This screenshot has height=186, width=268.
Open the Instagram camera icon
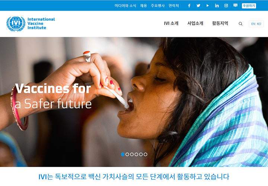[226, 6]
